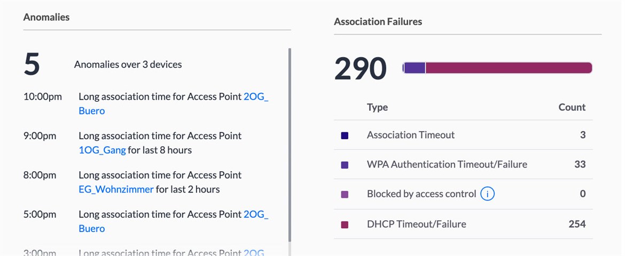This screenshot has width=625, height=256.
Task: Click the WPA Authentication Timeout purple swatch
Action: pyautogui.click(x=345, y=165)
